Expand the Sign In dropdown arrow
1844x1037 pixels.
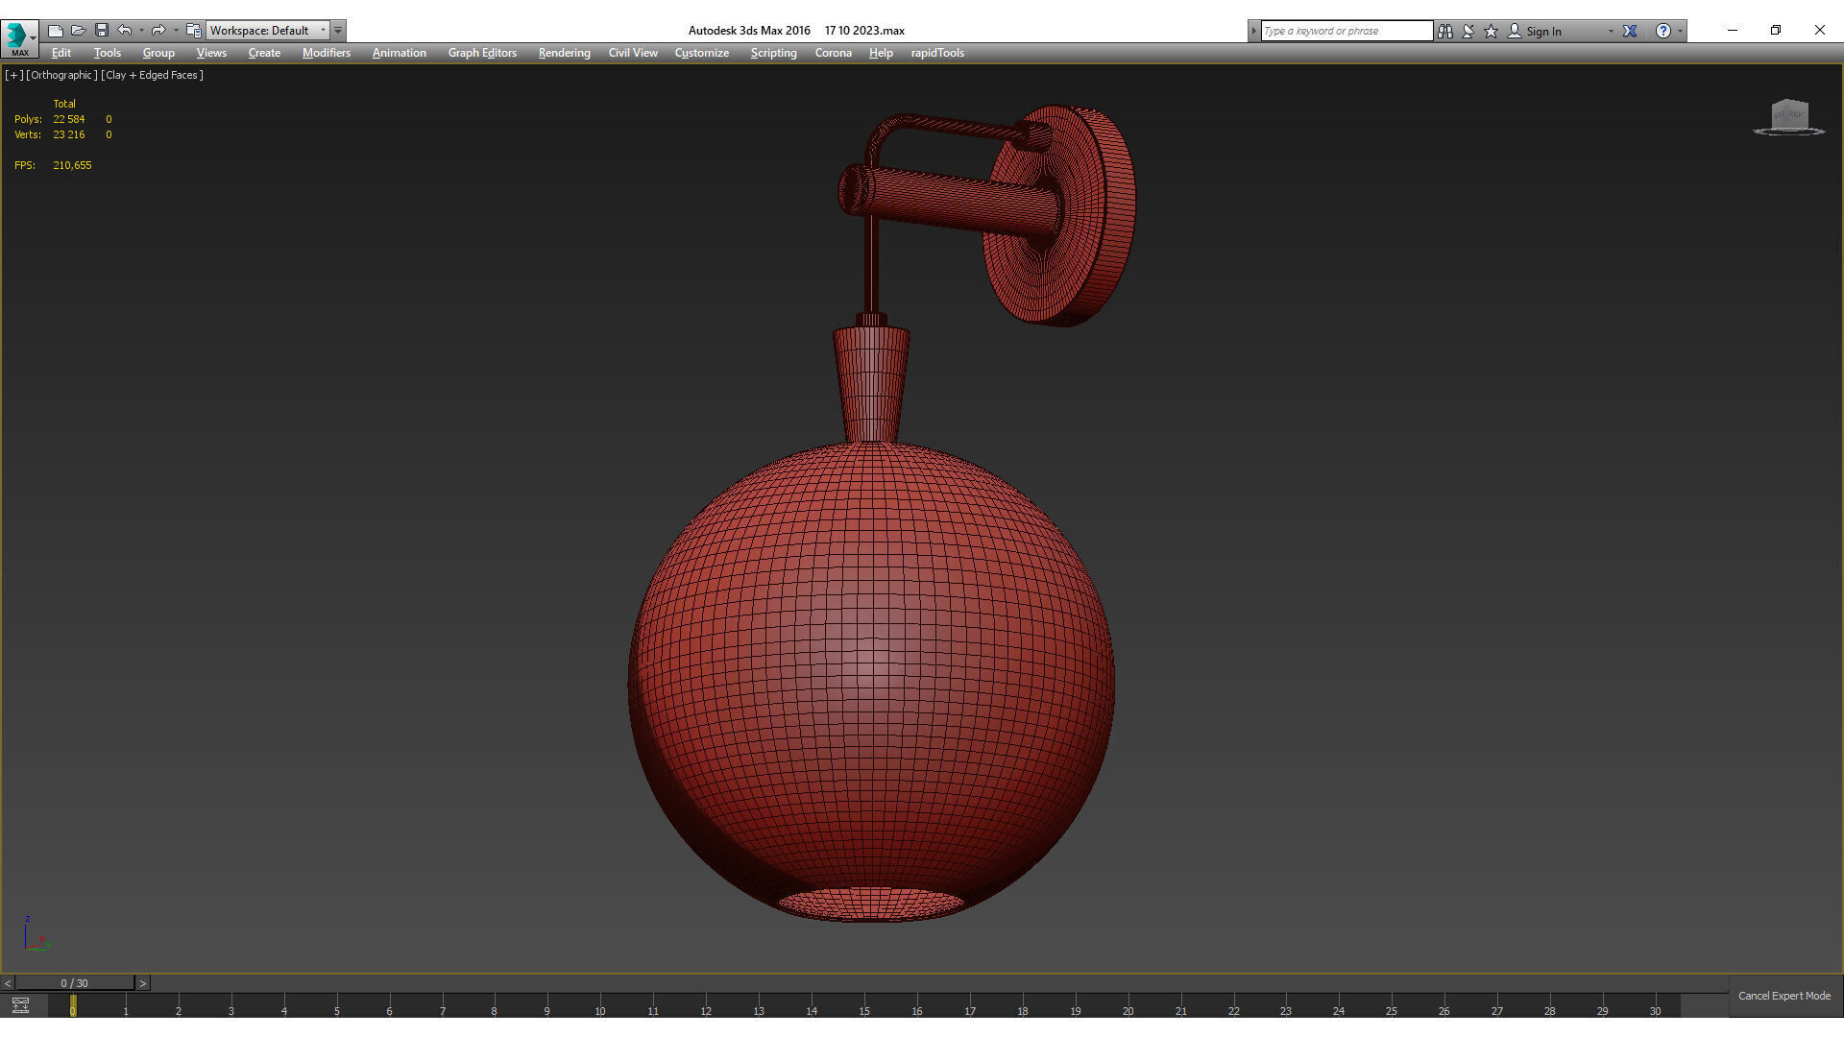[x=1611, y=31]
